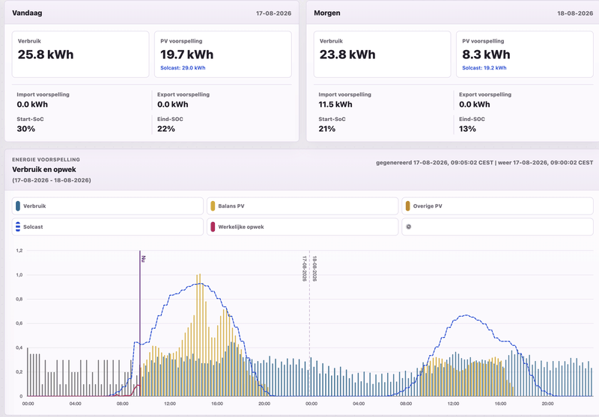The height and width of the screenshot is (417, 599).
Task: Select the Morgen PV voorspelling 8.3 kWh card
Action: (525, 54)
